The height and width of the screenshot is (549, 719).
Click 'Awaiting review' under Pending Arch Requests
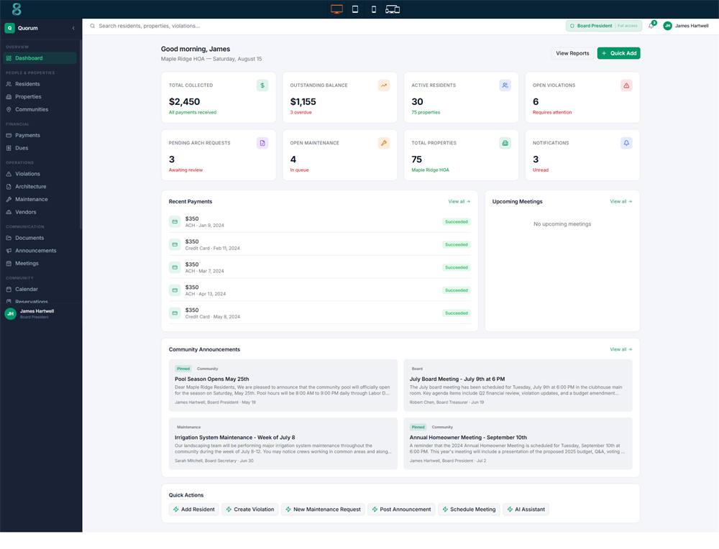(186, 170)
